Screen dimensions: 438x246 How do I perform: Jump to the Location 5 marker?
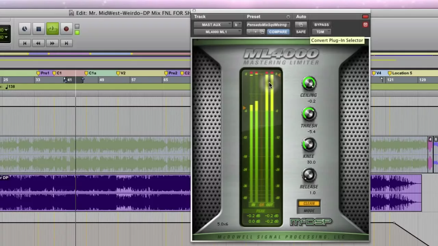400,73
